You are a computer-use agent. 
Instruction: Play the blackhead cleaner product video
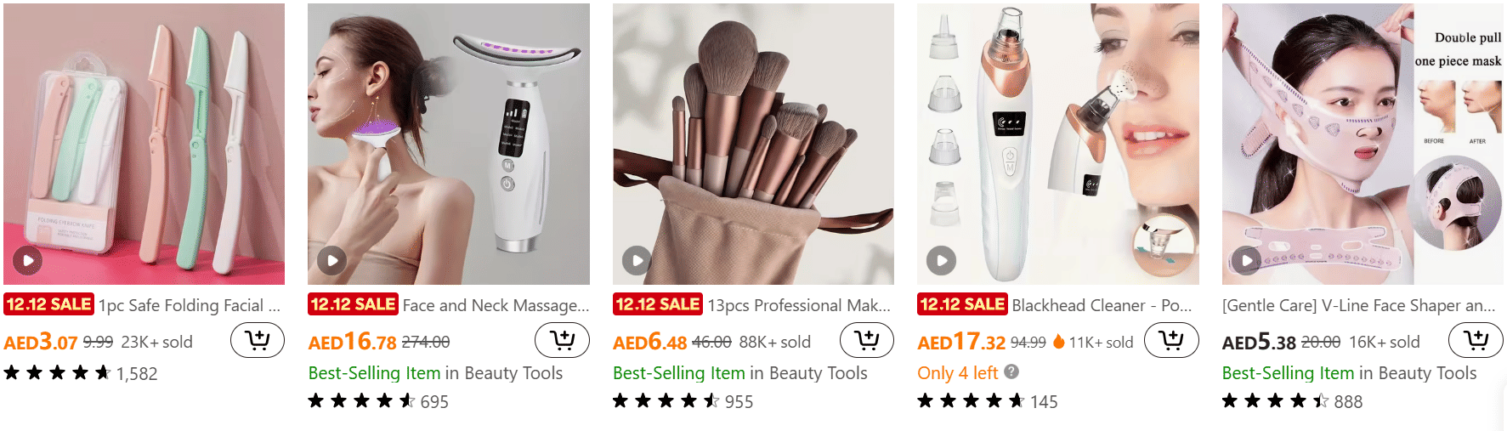941,260
